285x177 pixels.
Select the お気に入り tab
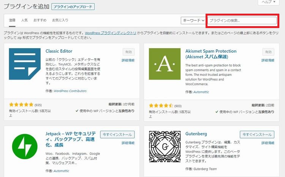[x=60, y=20]
